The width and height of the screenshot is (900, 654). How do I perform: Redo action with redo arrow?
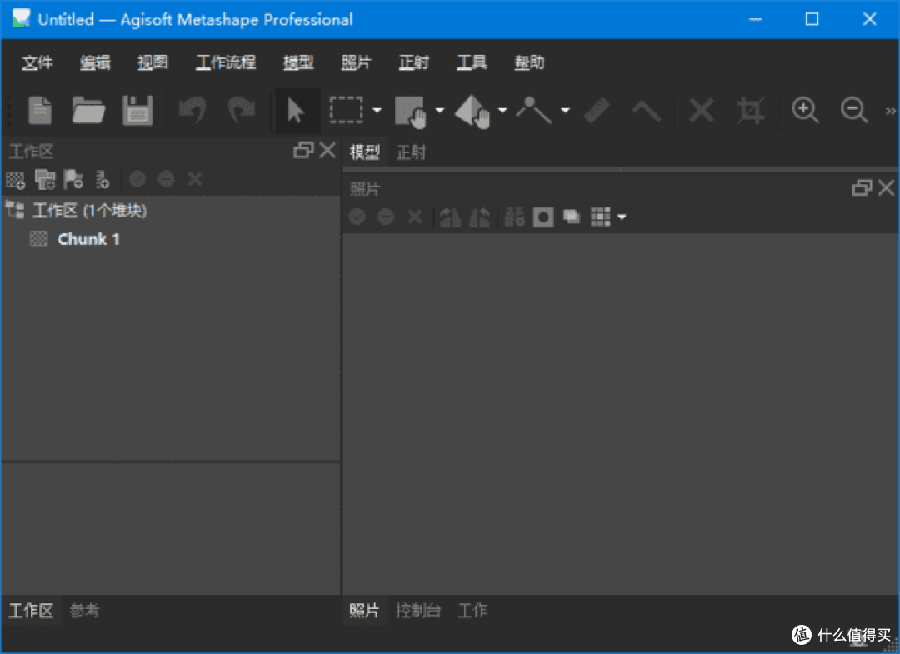[x=242, y=110]
